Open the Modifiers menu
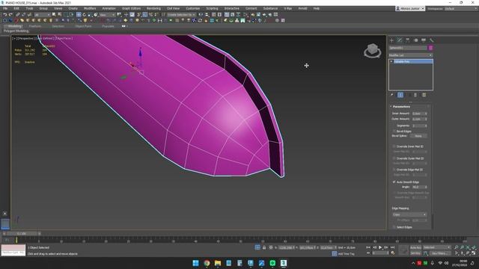 click(90, 8)
